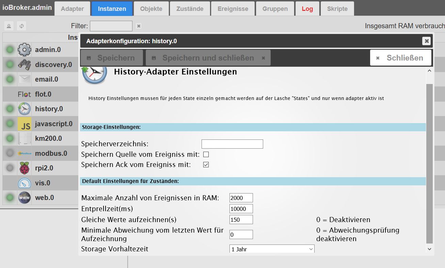Screen dimensions: 445x268
Task: Click the admin.0 gear icon
Action: [x=24, y=50]
